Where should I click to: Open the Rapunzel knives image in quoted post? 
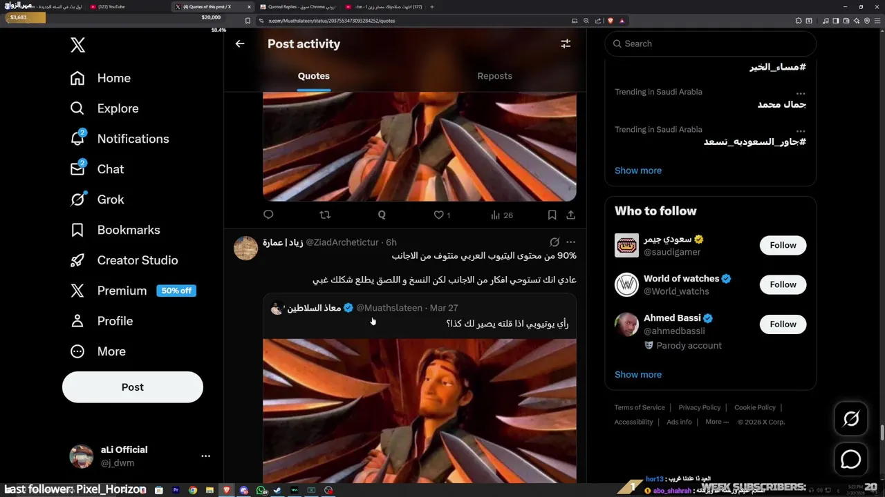coord(420,411)
